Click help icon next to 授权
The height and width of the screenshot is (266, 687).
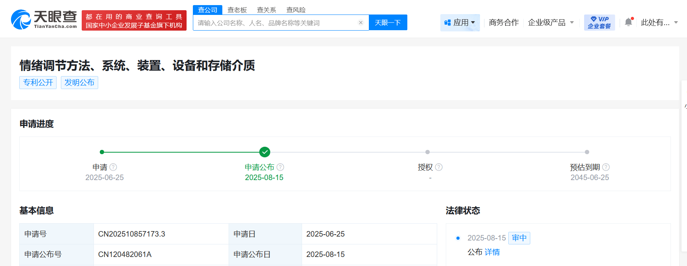click(x=439, y=167)
